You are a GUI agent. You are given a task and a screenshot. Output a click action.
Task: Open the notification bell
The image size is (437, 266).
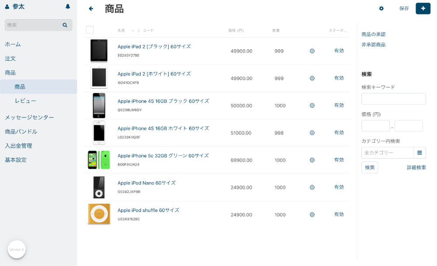[68, 7]
